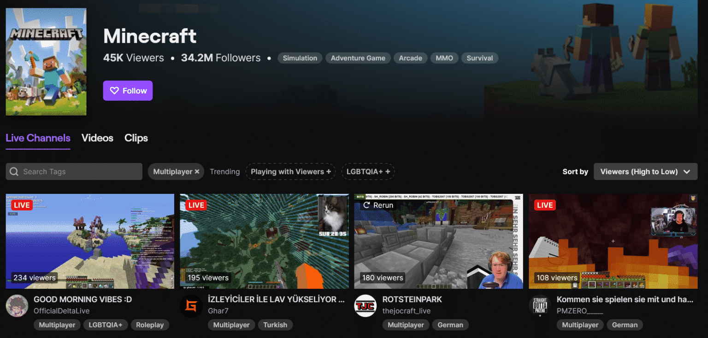
Task: Open the GOOD MORNING VIBES stream thumbnail
Action: [x=90, y=241]
